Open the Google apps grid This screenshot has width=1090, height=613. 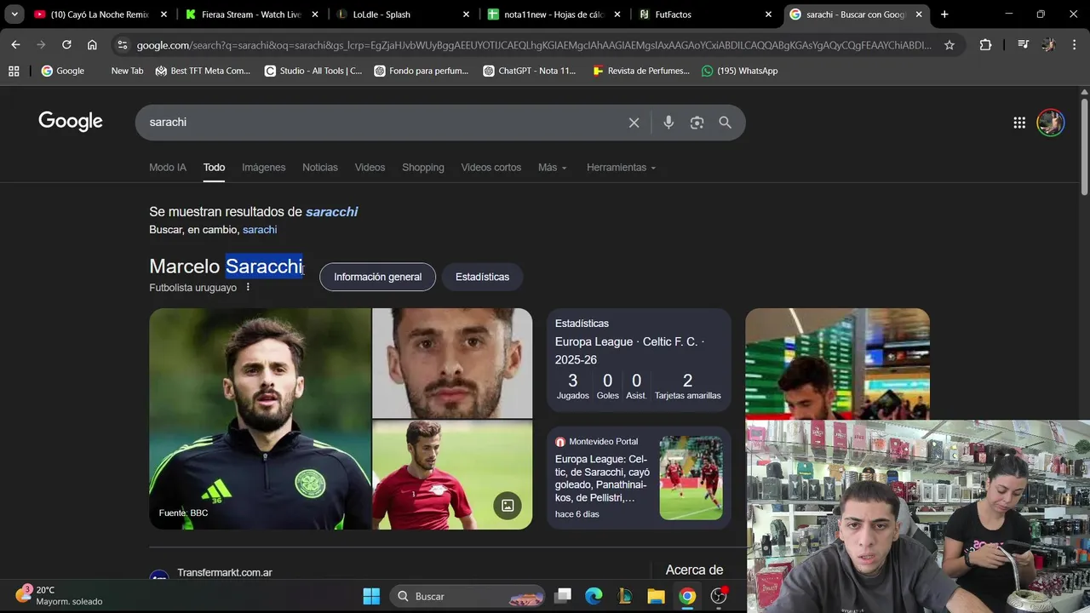pyautogui.click(x=1019, y=123)
